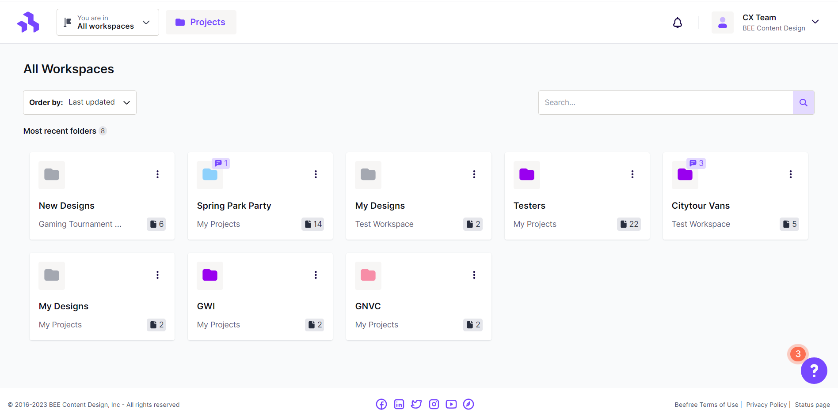Click comment badge on Citytour Vans
838x413 pixels.
696,163
